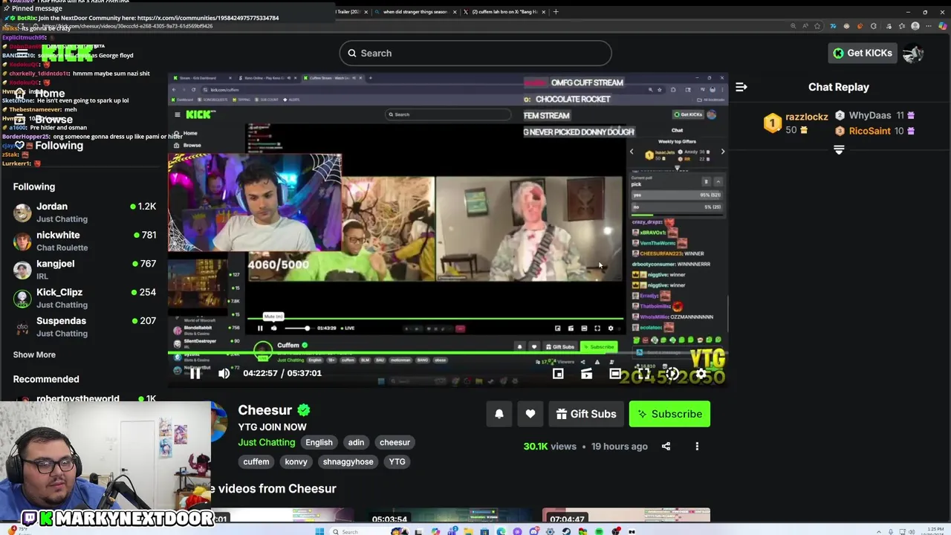The width and height of the screenshot is (951, 535).
Task: Click the Get KICKs button
Action: click(x=862, y=53)
